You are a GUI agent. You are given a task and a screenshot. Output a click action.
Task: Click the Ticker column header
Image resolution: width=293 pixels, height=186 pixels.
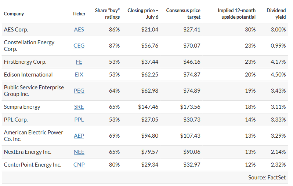pos(79,14)
